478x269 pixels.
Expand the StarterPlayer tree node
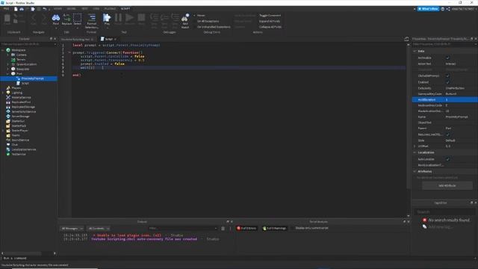coord(3,131)
